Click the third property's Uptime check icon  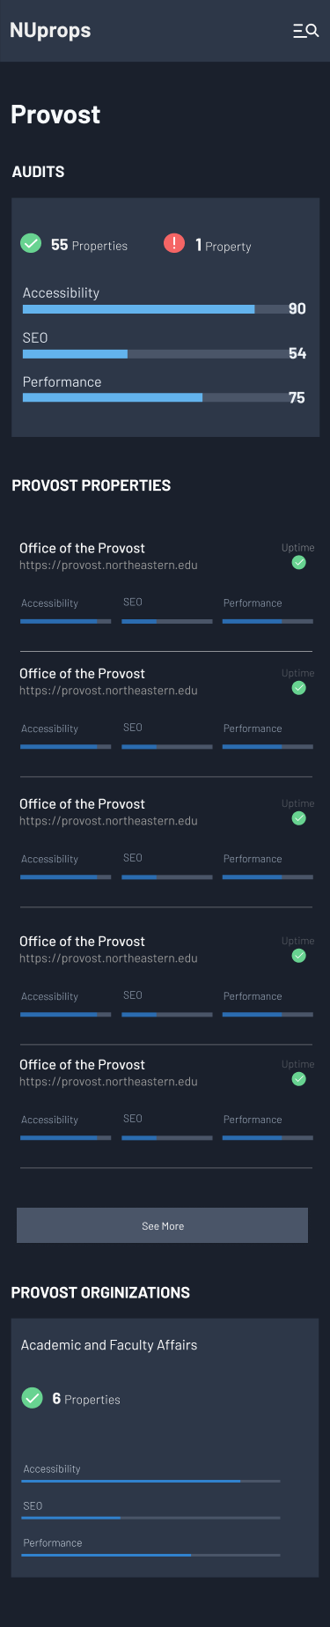[x=299, y=818]
